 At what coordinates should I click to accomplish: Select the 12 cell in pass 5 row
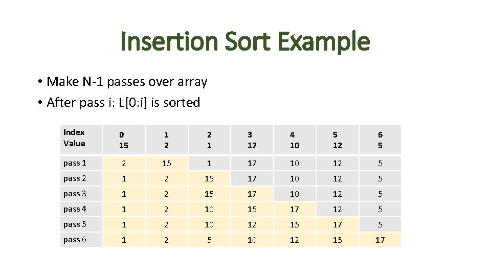(x=252, y=224)
